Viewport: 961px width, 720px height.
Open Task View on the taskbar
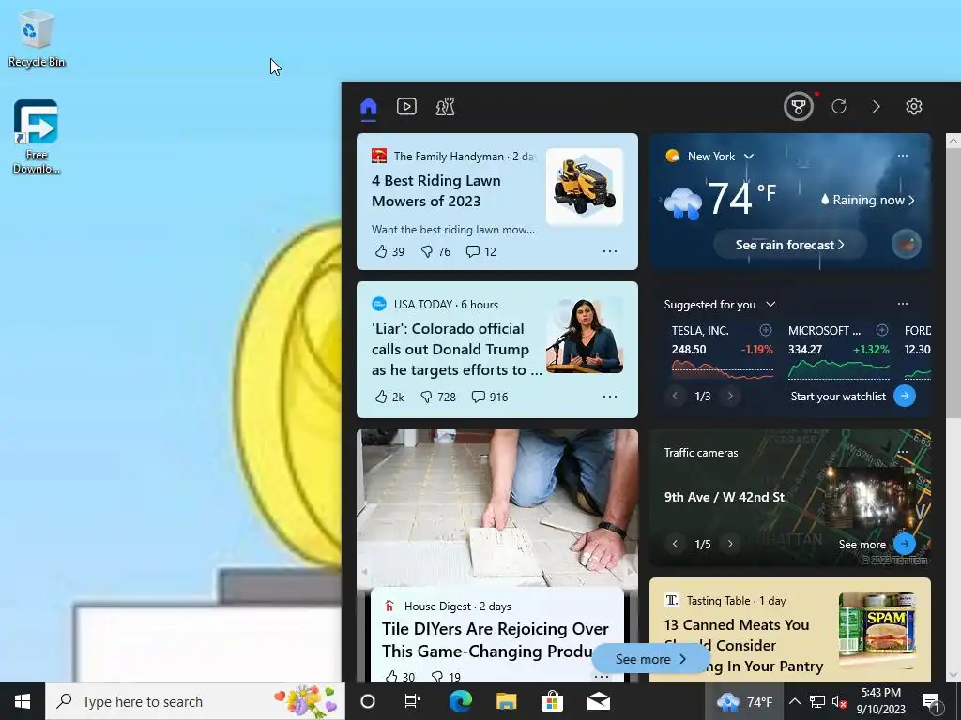(413, 701)
